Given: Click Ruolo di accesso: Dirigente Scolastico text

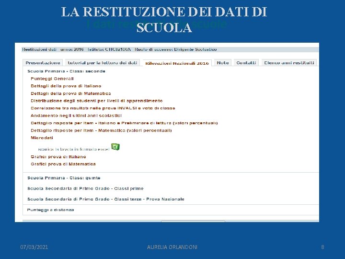Looking at the screenshot, I should click(175, 49).
